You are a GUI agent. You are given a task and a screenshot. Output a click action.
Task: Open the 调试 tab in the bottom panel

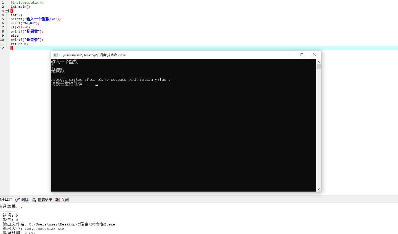point(22,200)
